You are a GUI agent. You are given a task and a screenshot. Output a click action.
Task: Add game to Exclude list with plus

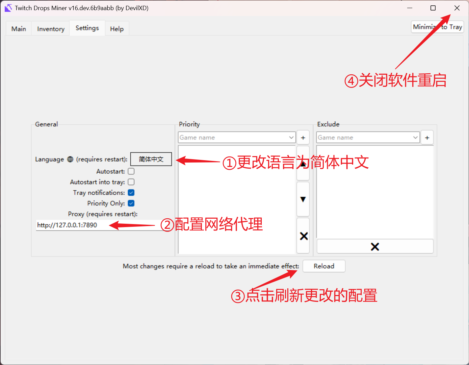coord(427,138)
